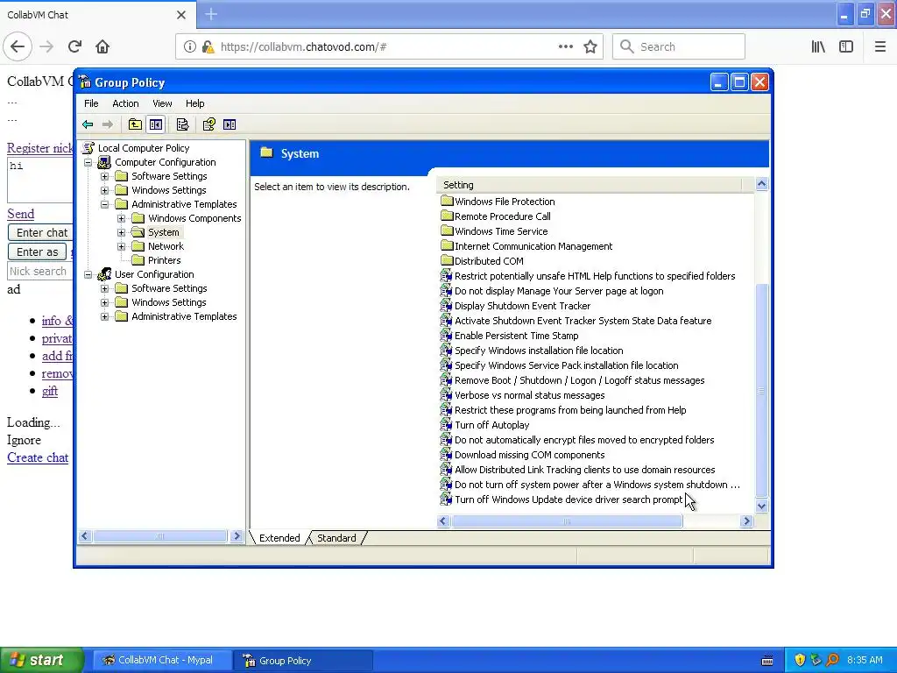Click the Send link in chat page
Image resolution: width=897 pixels, height=673 pixels.
tap(21, 214)
